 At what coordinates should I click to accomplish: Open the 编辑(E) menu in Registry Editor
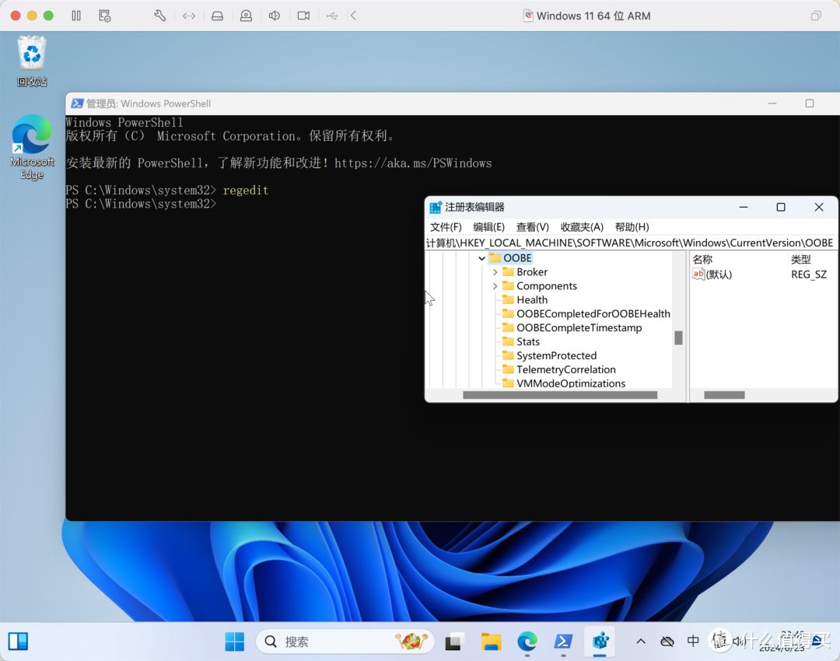(488, 227)
